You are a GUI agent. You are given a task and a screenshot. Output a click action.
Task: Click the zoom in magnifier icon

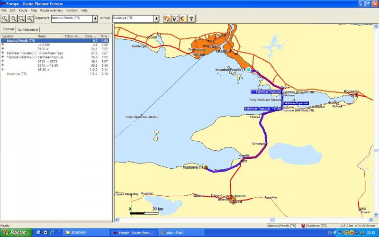coord(5,18)
